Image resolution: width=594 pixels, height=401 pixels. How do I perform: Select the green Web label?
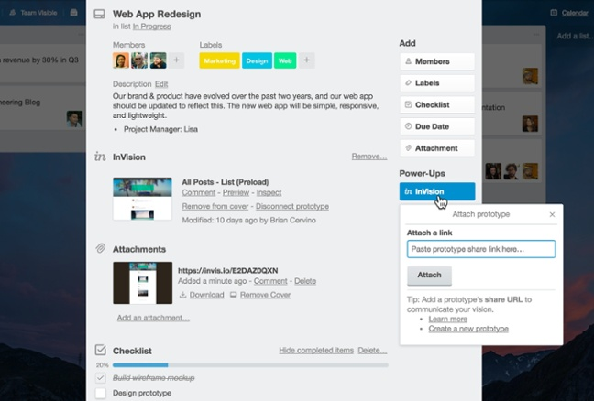285,60
